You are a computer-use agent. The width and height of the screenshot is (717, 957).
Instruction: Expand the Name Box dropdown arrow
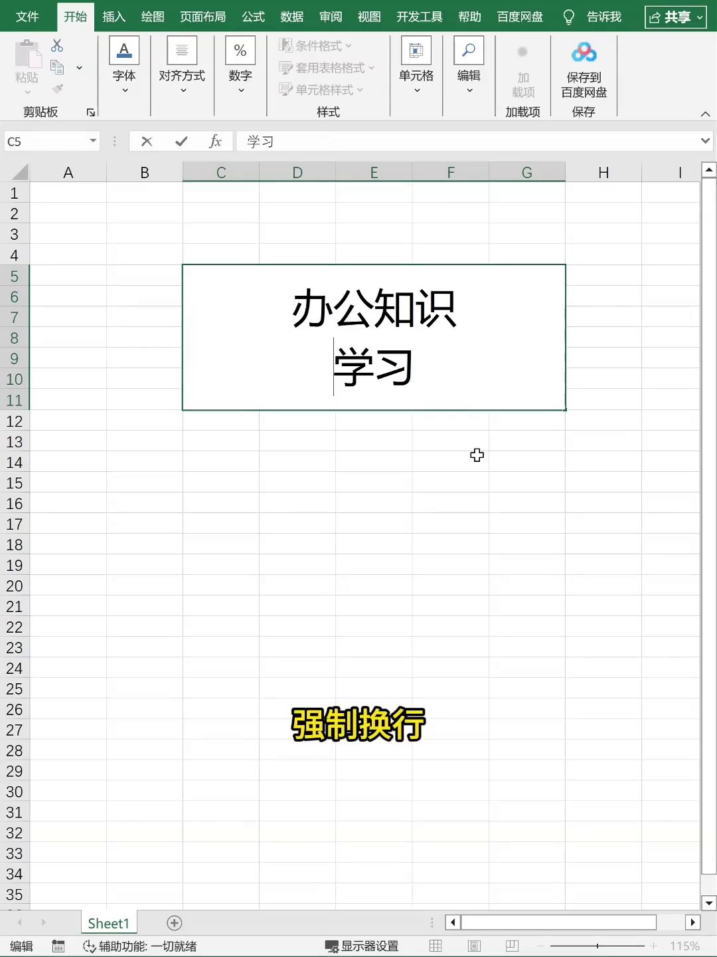93,141
